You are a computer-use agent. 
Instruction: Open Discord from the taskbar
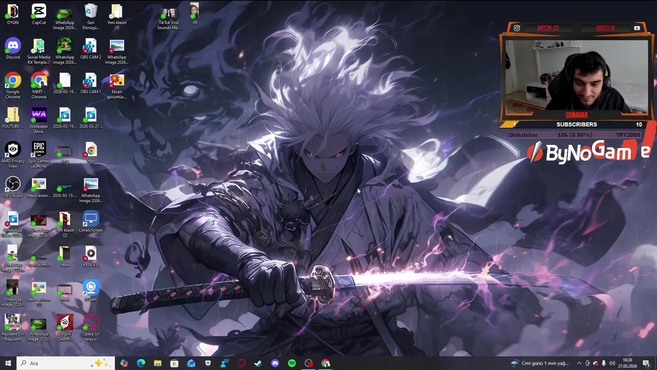pos(275,363)
